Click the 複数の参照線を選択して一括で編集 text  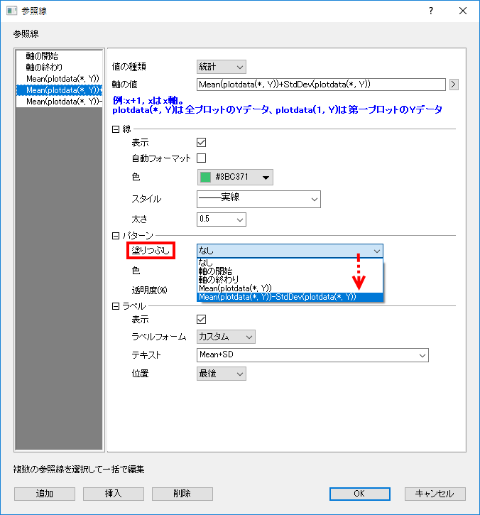79,470
